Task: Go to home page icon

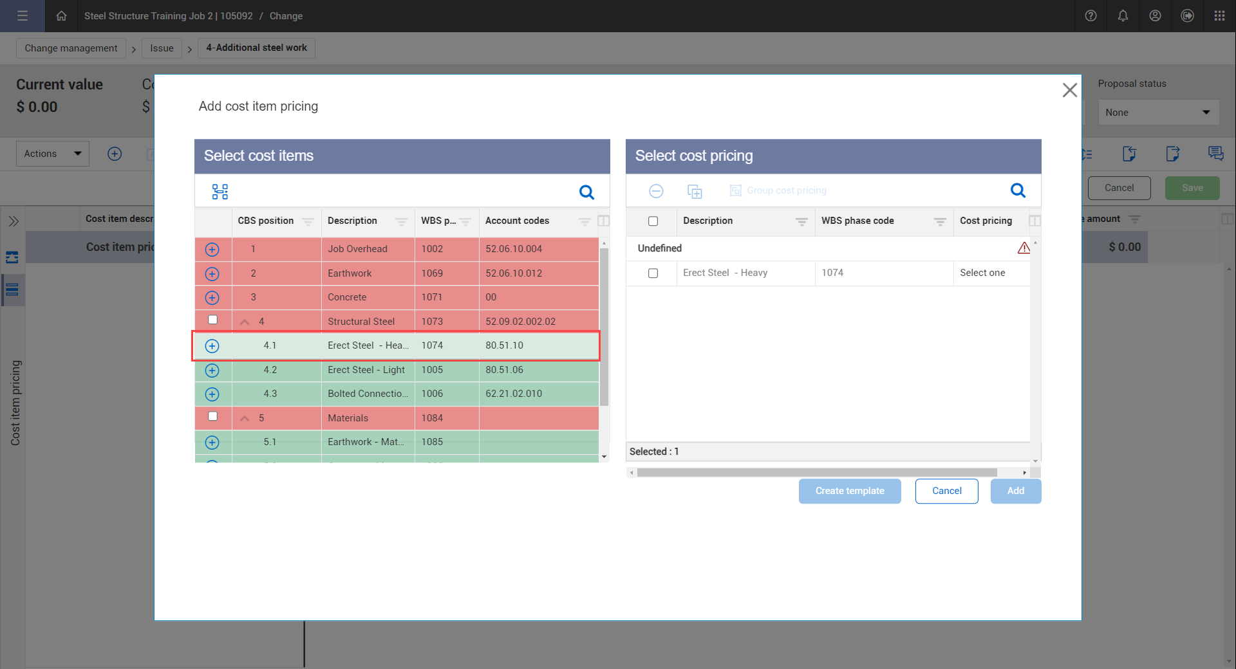Action: click(61, 16)
